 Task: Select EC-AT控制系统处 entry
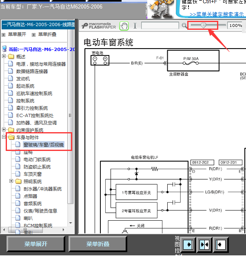(35, 115)
